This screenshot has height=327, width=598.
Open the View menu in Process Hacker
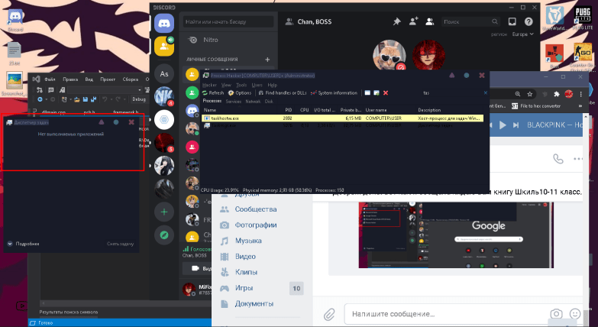(226, 85)
